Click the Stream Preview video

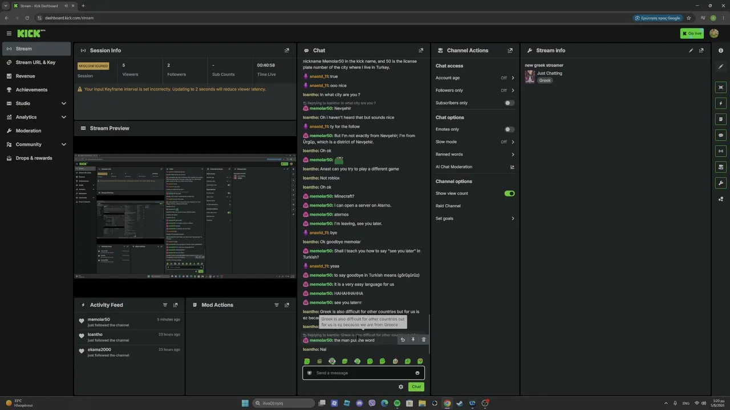tap(185, 216)
